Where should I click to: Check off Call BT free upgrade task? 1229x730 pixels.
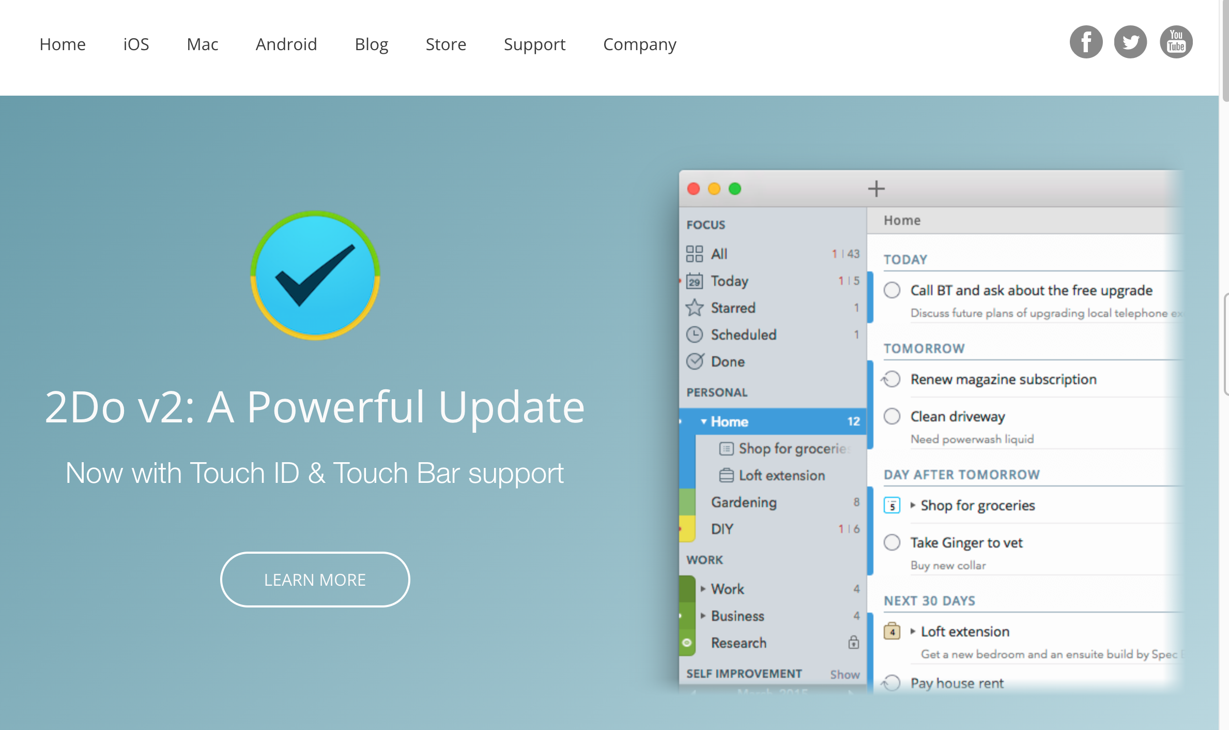point(892,290)
